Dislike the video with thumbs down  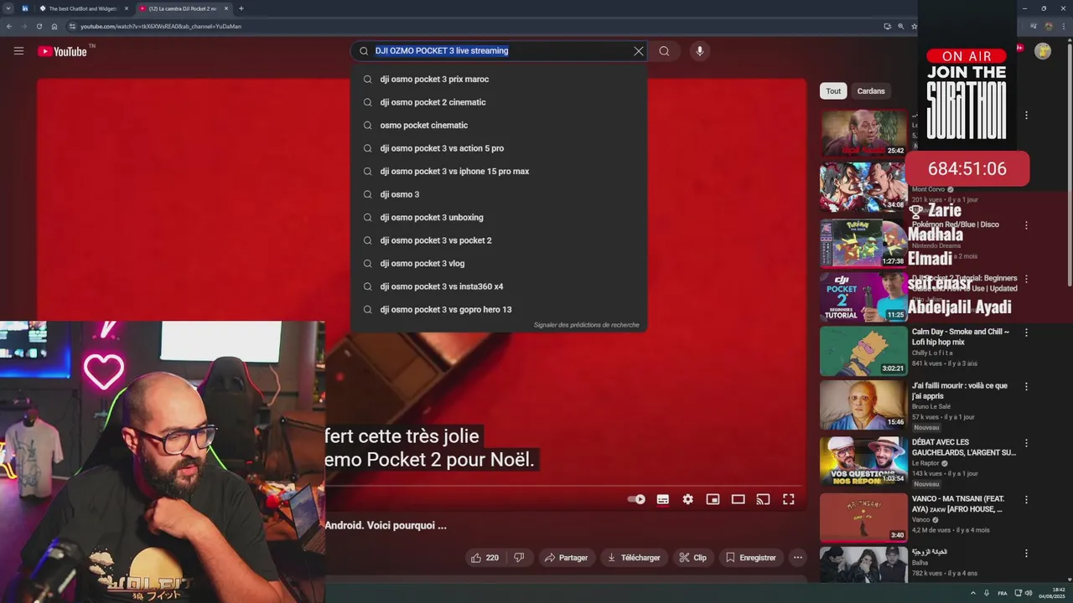pyautogui.click(x=519, y=558)
